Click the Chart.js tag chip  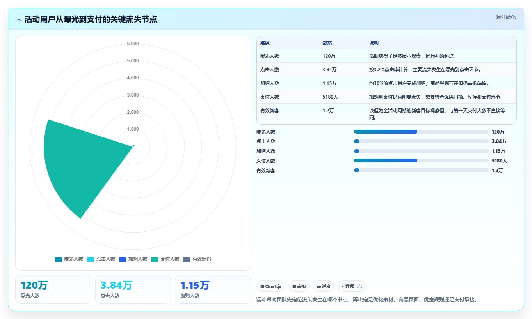pos(271,286)
